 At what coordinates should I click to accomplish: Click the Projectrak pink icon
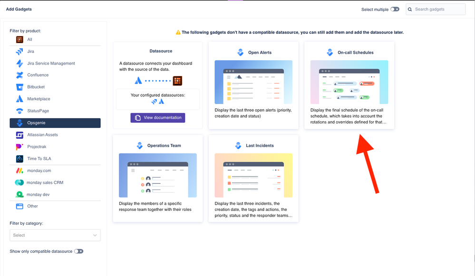(x=19, y=147)
